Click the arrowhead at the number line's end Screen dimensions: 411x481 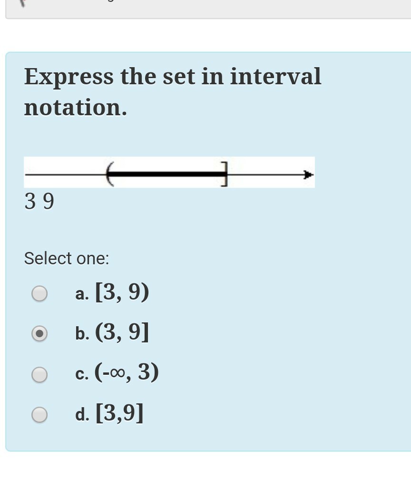(x=308, y=175)
